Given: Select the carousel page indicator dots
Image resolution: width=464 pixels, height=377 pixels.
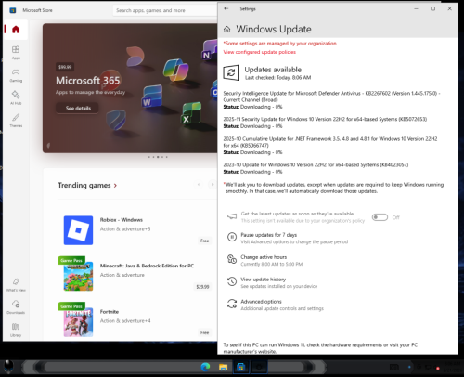Looking at the screenshot, I should 158,157.
